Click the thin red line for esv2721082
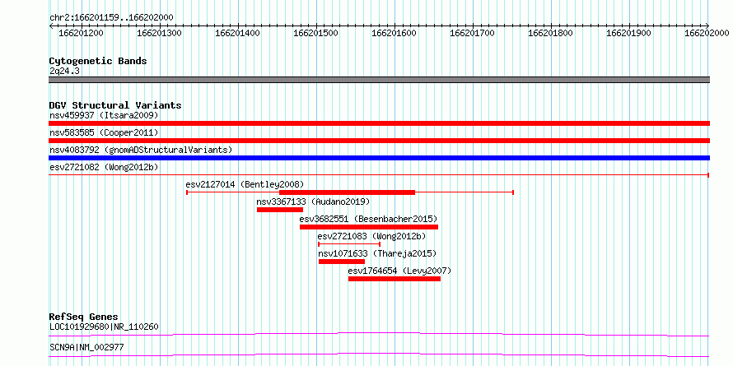The image size is (733, 366). 379,175
